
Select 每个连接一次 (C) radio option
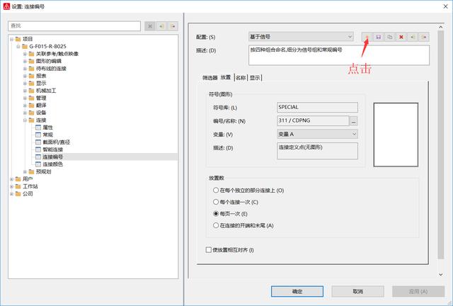click(x=216, y=202)
